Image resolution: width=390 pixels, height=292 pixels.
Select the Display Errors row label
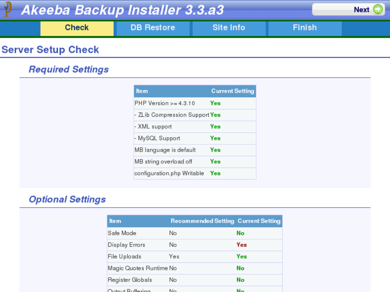click(x=127, y=245)
